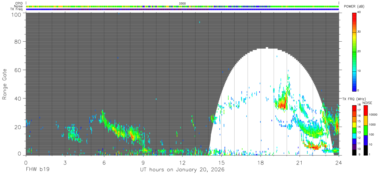
Task: Click y-axis tick label 40
Action: pyautogui.click(x=18, y=98)
